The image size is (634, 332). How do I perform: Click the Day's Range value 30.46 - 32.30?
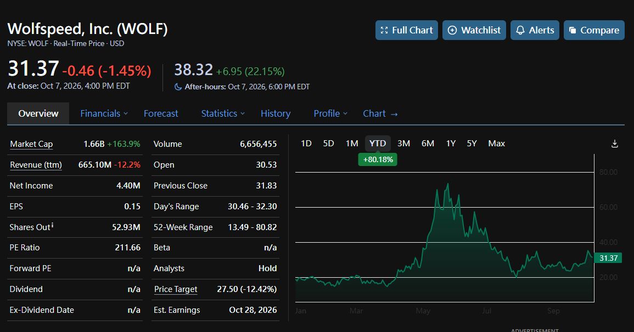click(x=253, y=207)
